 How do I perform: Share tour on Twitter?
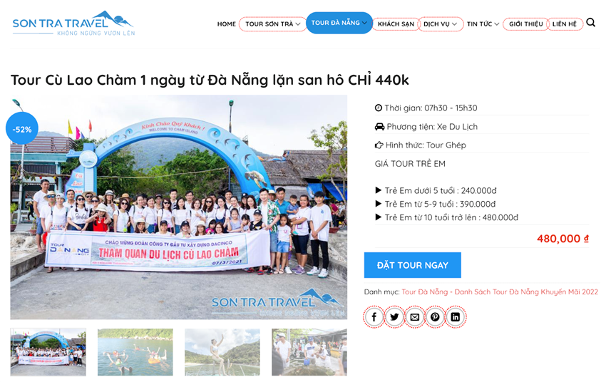tap(394, 317)
